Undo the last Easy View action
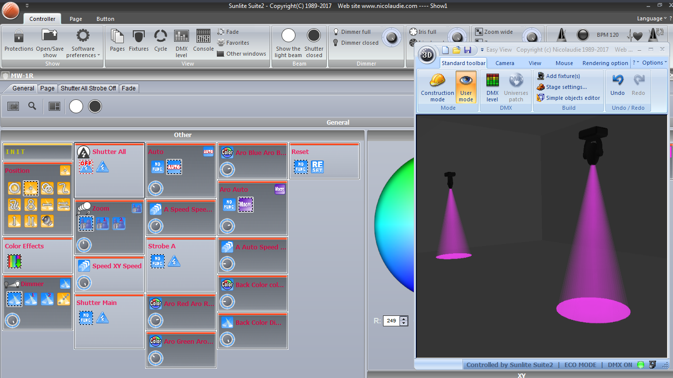This screenshot has width=673, height=378. pyautogui.click(x=617, y=84)
